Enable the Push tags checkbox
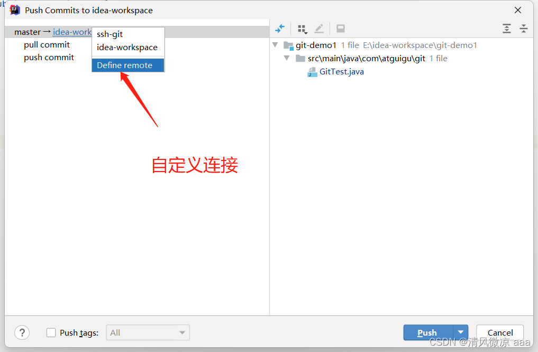 pos(51,332)
